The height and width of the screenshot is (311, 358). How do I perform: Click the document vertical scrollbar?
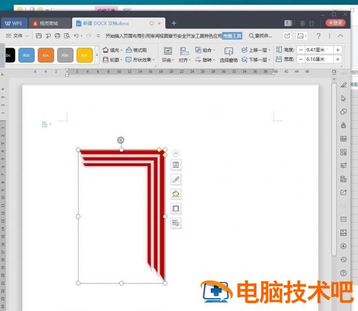tap(334, 169)
